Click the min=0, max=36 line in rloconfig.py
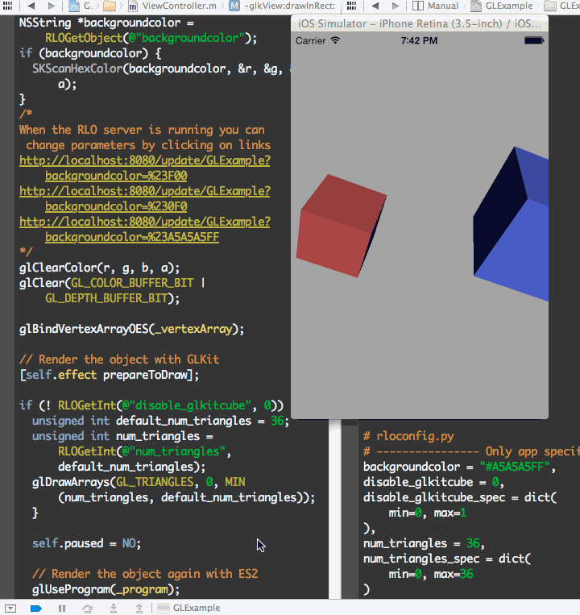The width and height of the screenshot is (580, 615). coord(431,574)
